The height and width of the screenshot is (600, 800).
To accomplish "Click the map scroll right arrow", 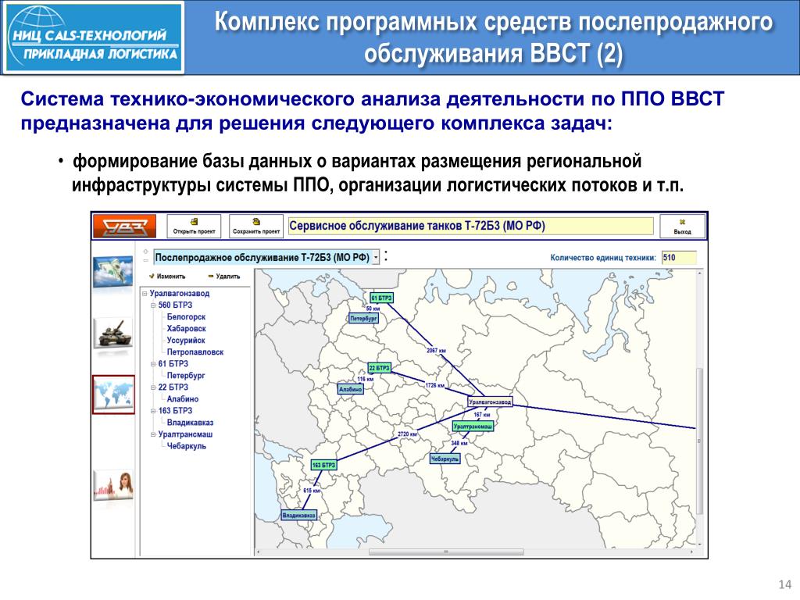I will [691, 552].
